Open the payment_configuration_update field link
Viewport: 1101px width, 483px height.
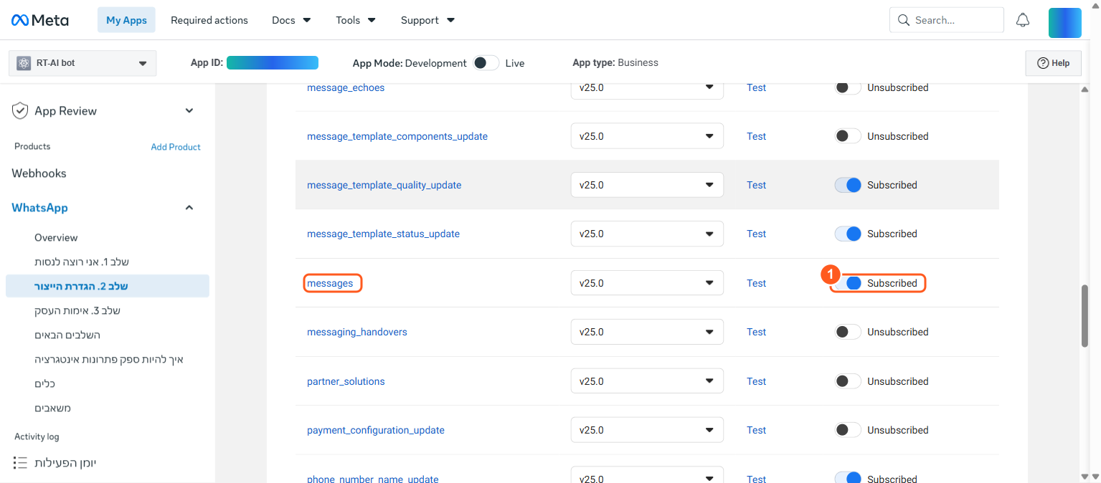click(x=376, y=430)
